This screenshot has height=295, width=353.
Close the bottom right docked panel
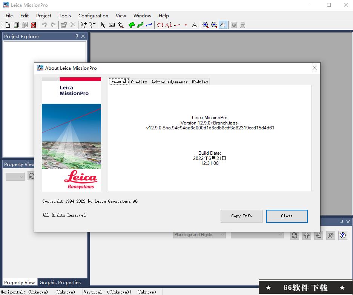click(x=348, y=222)
